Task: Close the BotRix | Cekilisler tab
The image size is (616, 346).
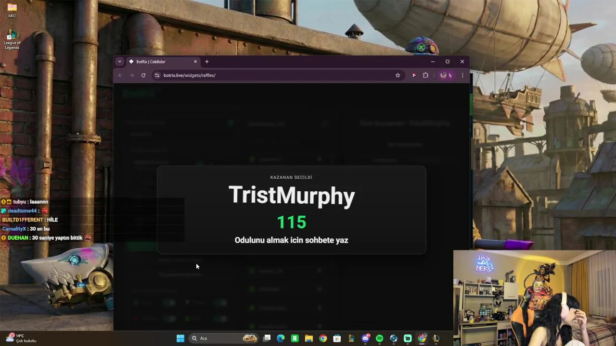Action: [195, 62]
